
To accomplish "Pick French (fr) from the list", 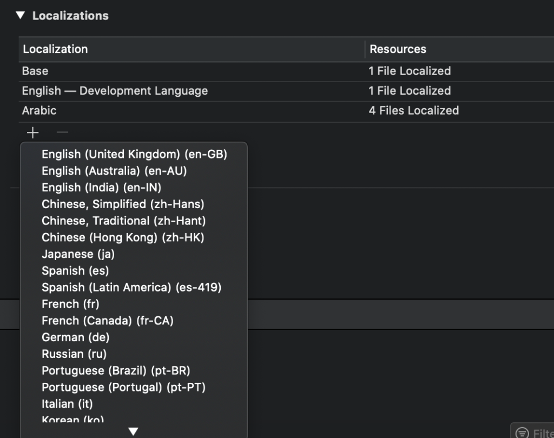I will pos(134,304).
